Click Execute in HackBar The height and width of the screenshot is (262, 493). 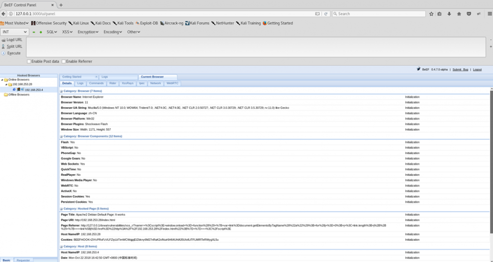11,53
